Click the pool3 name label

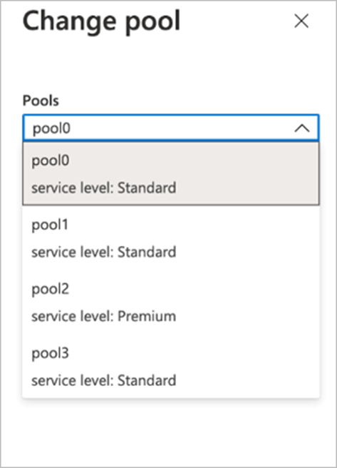51,354
